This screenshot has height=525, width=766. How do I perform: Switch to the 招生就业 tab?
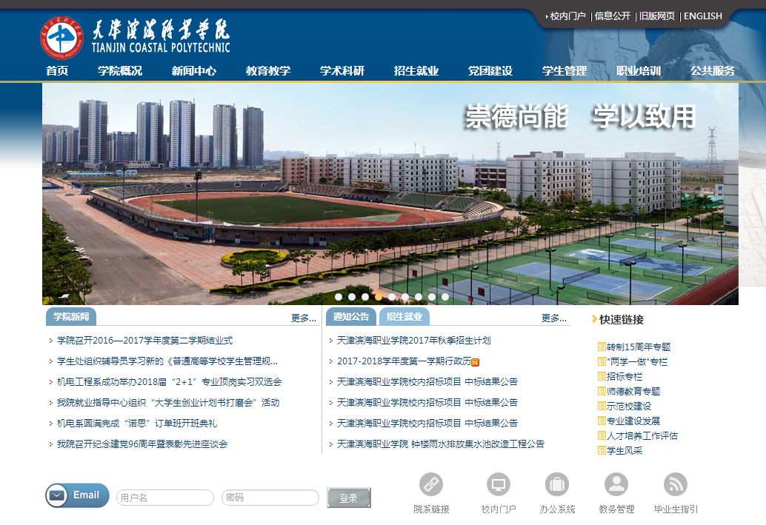pos(404,317)
